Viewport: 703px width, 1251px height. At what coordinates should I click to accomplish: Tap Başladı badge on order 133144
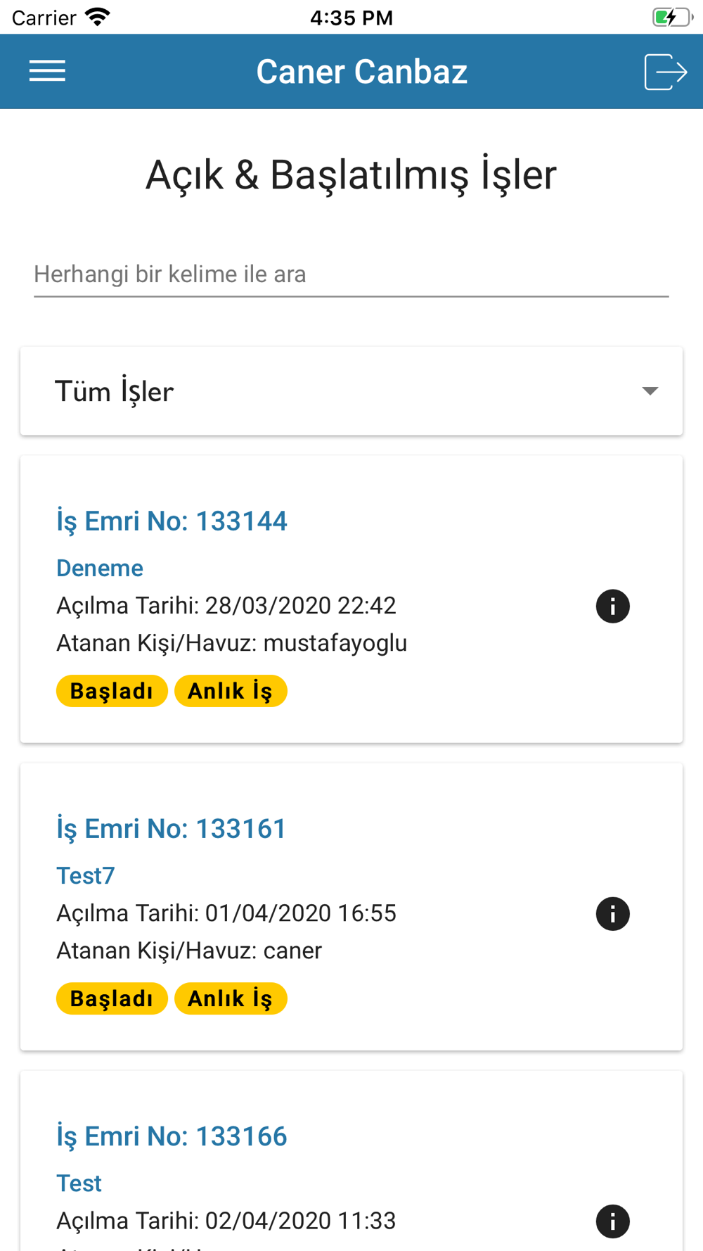[x=112, y=691]
